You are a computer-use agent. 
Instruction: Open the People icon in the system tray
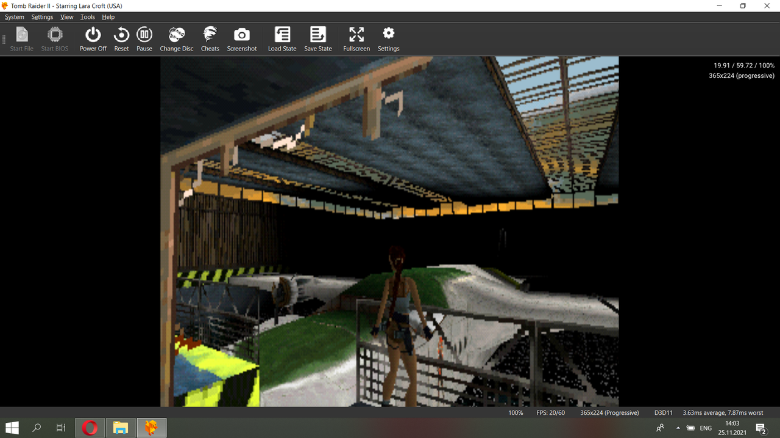pos(660,428)
